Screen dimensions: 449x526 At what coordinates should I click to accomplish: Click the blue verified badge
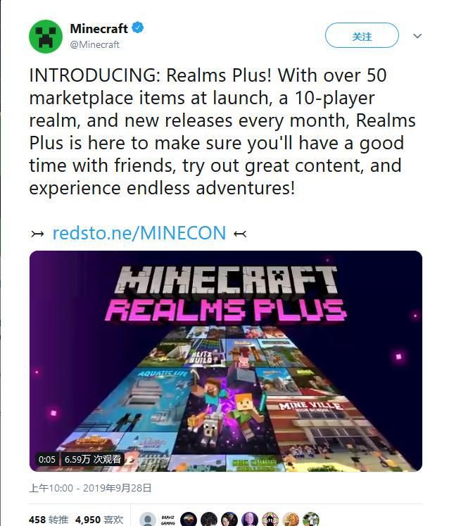click(138, 27)
